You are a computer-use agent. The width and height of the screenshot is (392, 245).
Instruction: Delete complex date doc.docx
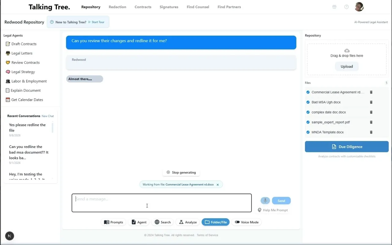[371, 112]
